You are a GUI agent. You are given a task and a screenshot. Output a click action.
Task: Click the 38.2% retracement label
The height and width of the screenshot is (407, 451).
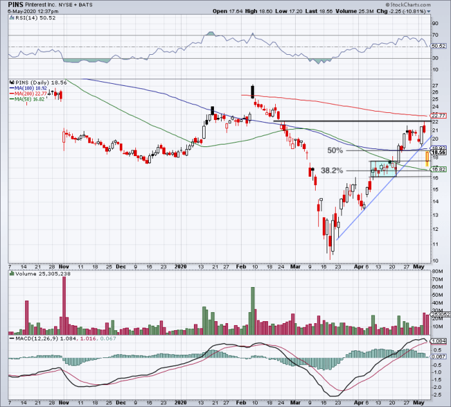pos(332,170)
